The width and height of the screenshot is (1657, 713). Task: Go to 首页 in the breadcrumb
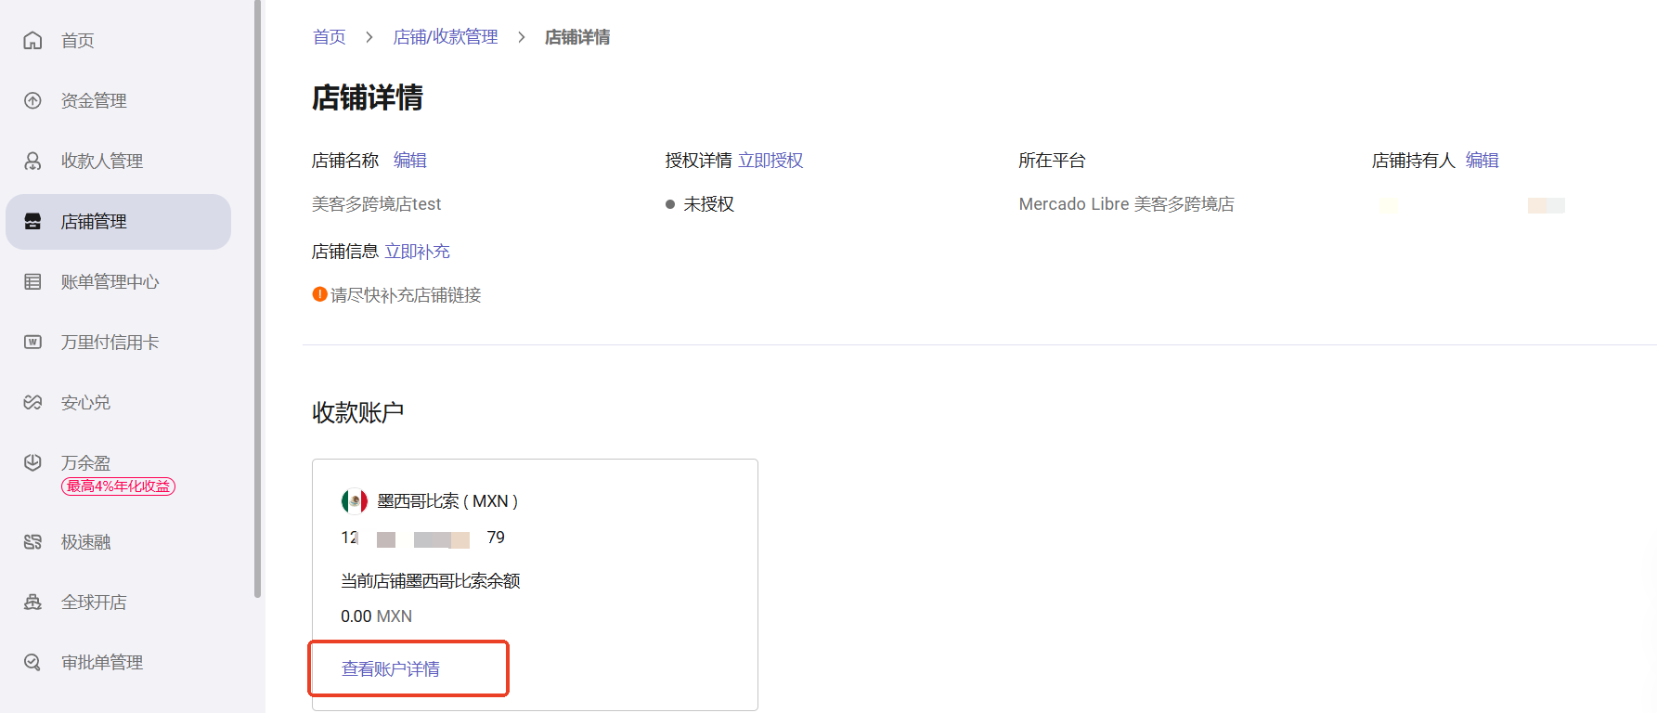click(x=329, y=37)
